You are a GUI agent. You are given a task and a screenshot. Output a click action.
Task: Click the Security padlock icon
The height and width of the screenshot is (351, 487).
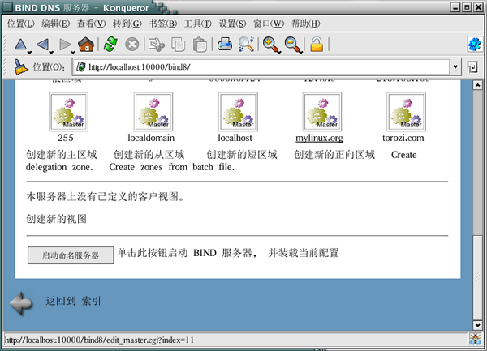click(317, 45)
